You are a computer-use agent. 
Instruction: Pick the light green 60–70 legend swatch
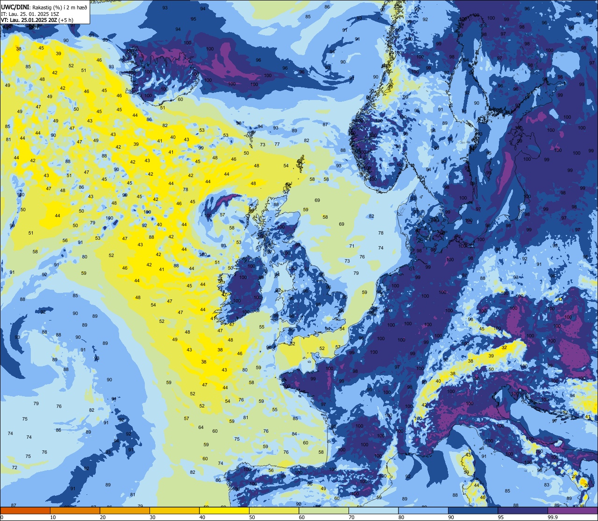[324, 510]
